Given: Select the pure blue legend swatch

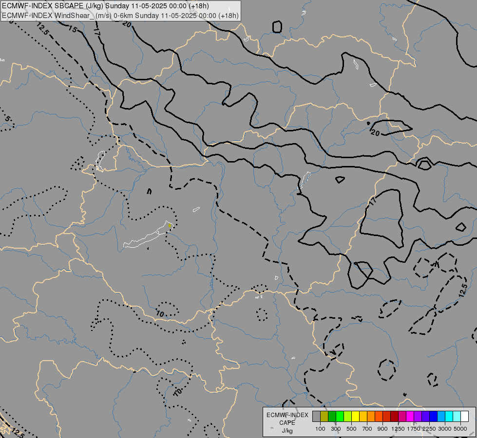Looking at the screenshot, I should click(434, 416).
